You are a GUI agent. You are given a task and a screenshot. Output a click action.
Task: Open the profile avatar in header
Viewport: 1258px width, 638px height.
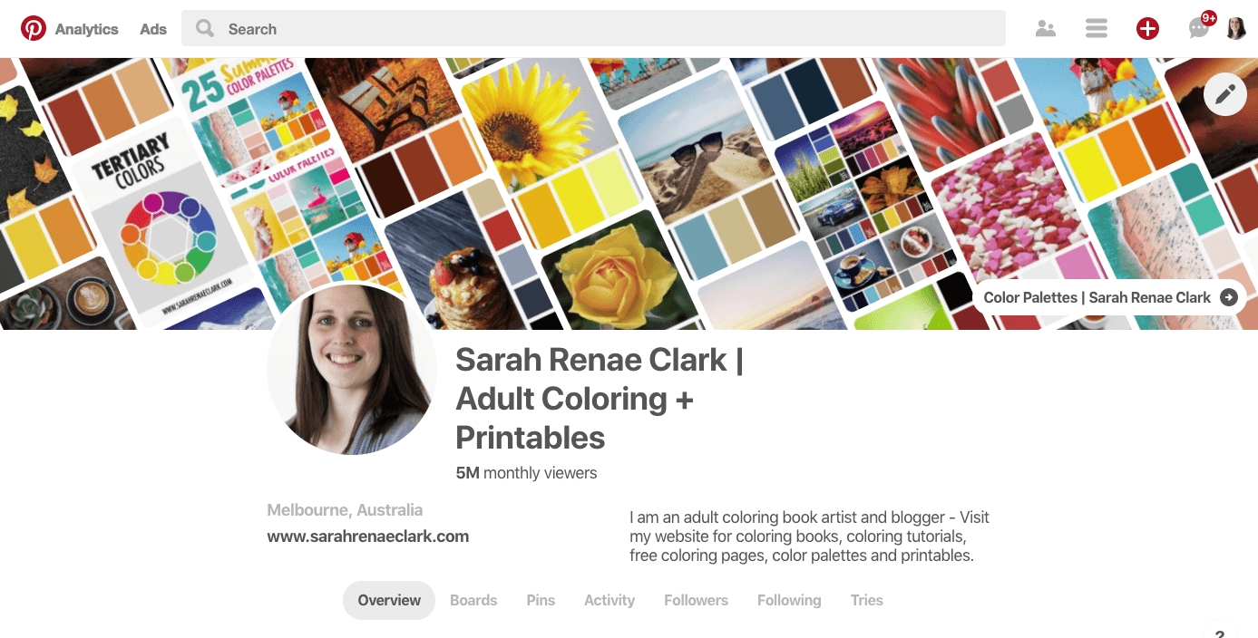(x=1236, y=29)
